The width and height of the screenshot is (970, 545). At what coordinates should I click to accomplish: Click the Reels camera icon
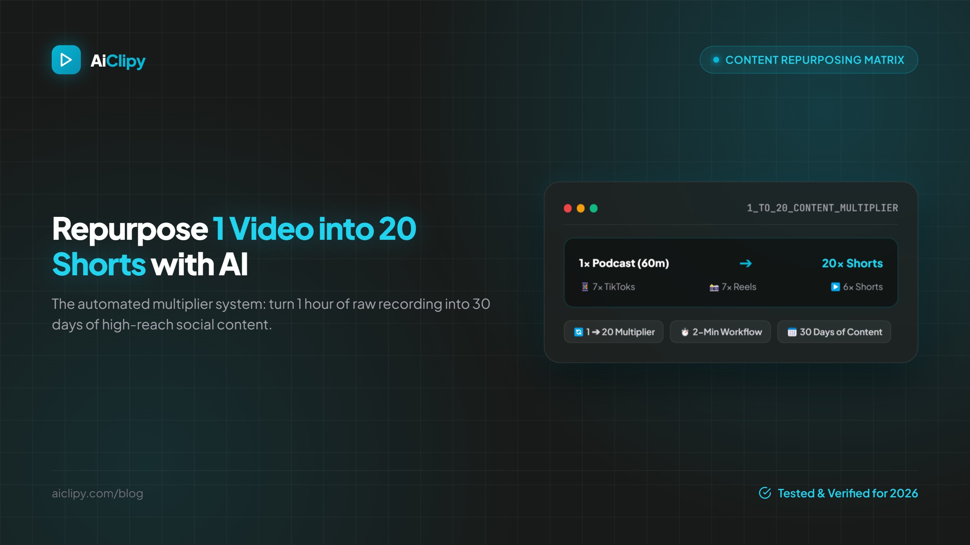[714, 287]
